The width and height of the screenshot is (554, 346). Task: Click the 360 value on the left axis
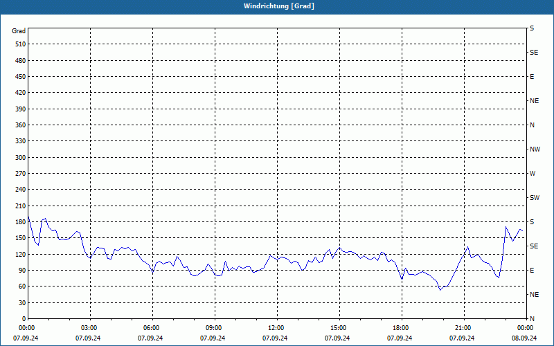21,125
